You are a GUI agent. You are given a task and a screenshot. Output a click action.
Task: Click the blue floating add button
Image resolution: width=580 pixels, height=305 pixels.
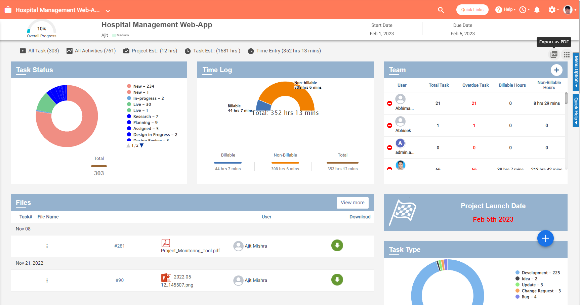click(x=545, y=238)
